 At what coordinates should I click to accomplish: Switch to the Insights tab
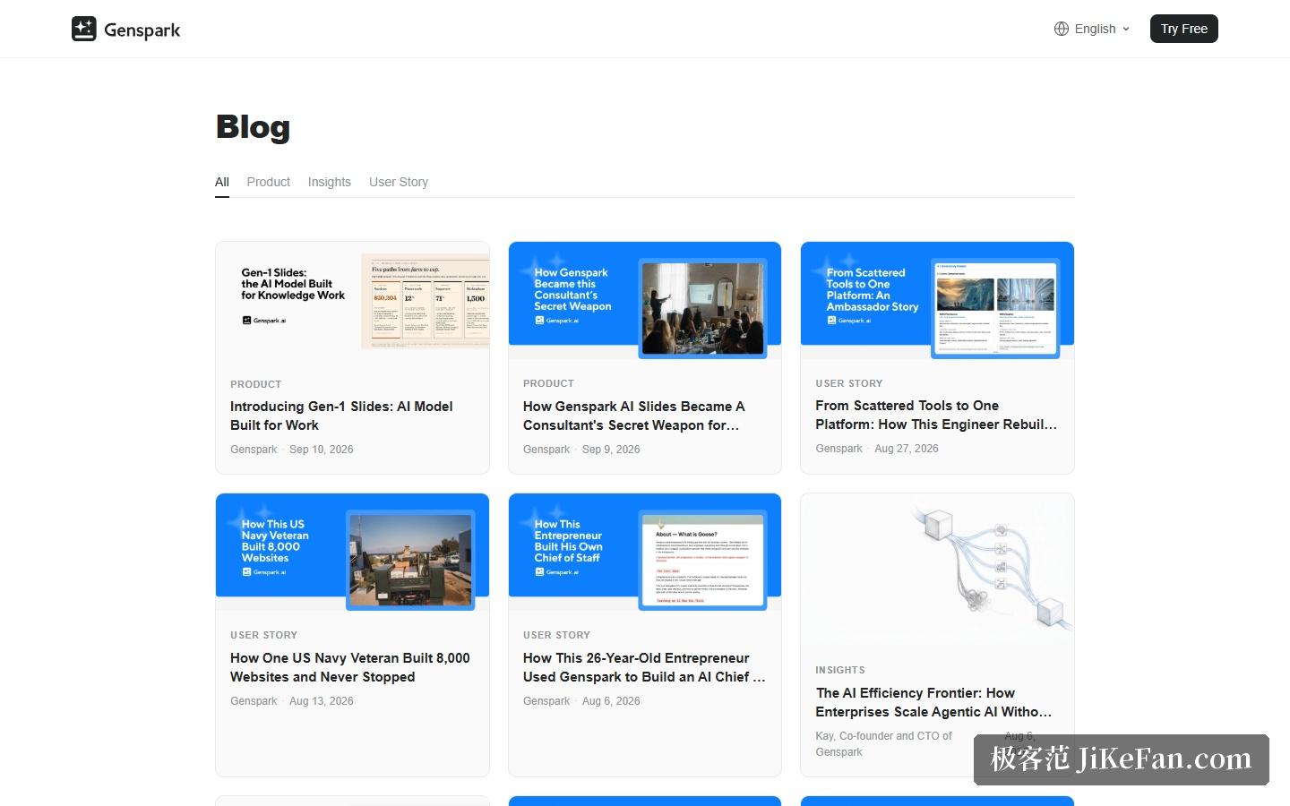330,182
